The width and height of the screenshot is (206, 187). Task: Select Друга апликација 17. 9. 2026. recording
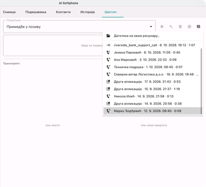click(x=152, y=82)
